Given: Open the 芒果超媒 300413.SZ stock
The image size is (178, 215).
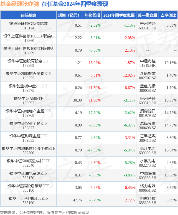Looking at the screenshot, I should click(148, 138).
